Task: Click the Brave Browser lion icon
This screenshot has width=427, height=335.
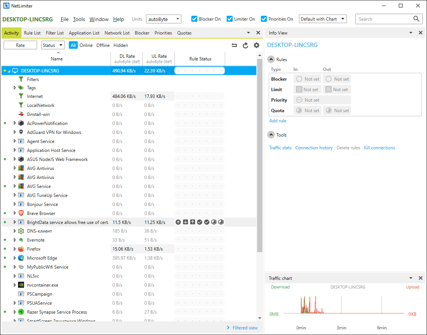Action: (21, 213)
